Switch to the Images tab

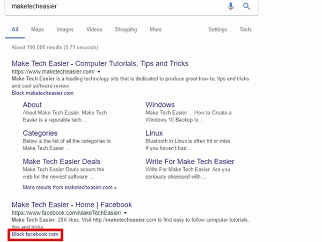coord(65,30)
